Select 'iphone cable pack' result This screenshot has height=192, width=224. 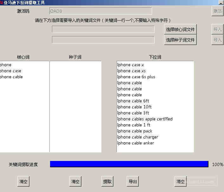(x=135, y=131)
